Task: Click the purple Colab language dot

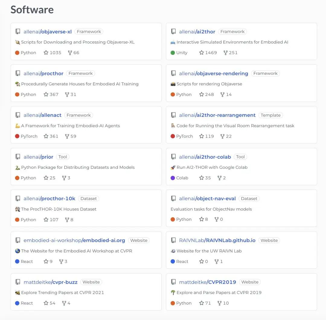Action: pos(173,178)
